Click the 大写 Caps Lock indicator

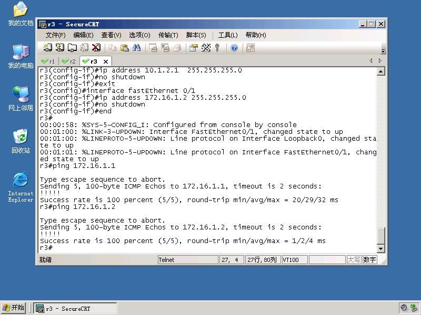tap(354, 260)
